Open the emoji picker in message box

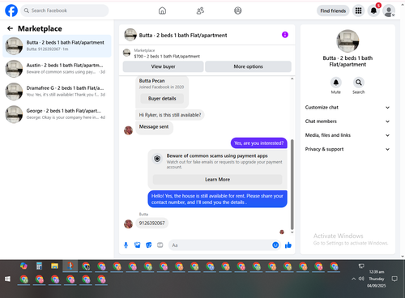click(275, 245)
